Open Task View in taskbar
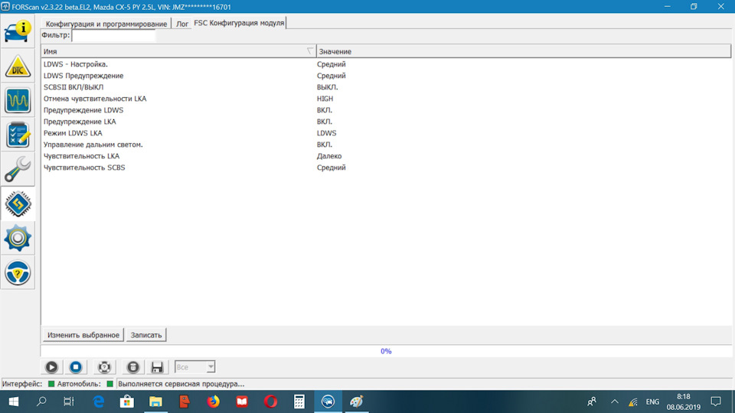The width and height of the screenshot is (735, 413). (x=69, y=402)
